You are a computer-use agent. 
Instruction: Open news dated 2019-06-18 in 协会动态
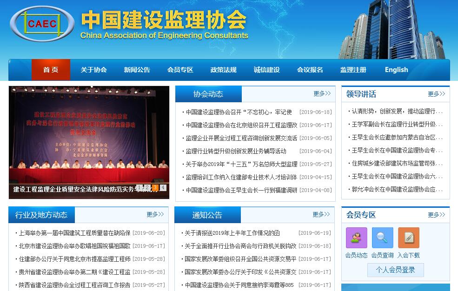[x=239, y=112]
